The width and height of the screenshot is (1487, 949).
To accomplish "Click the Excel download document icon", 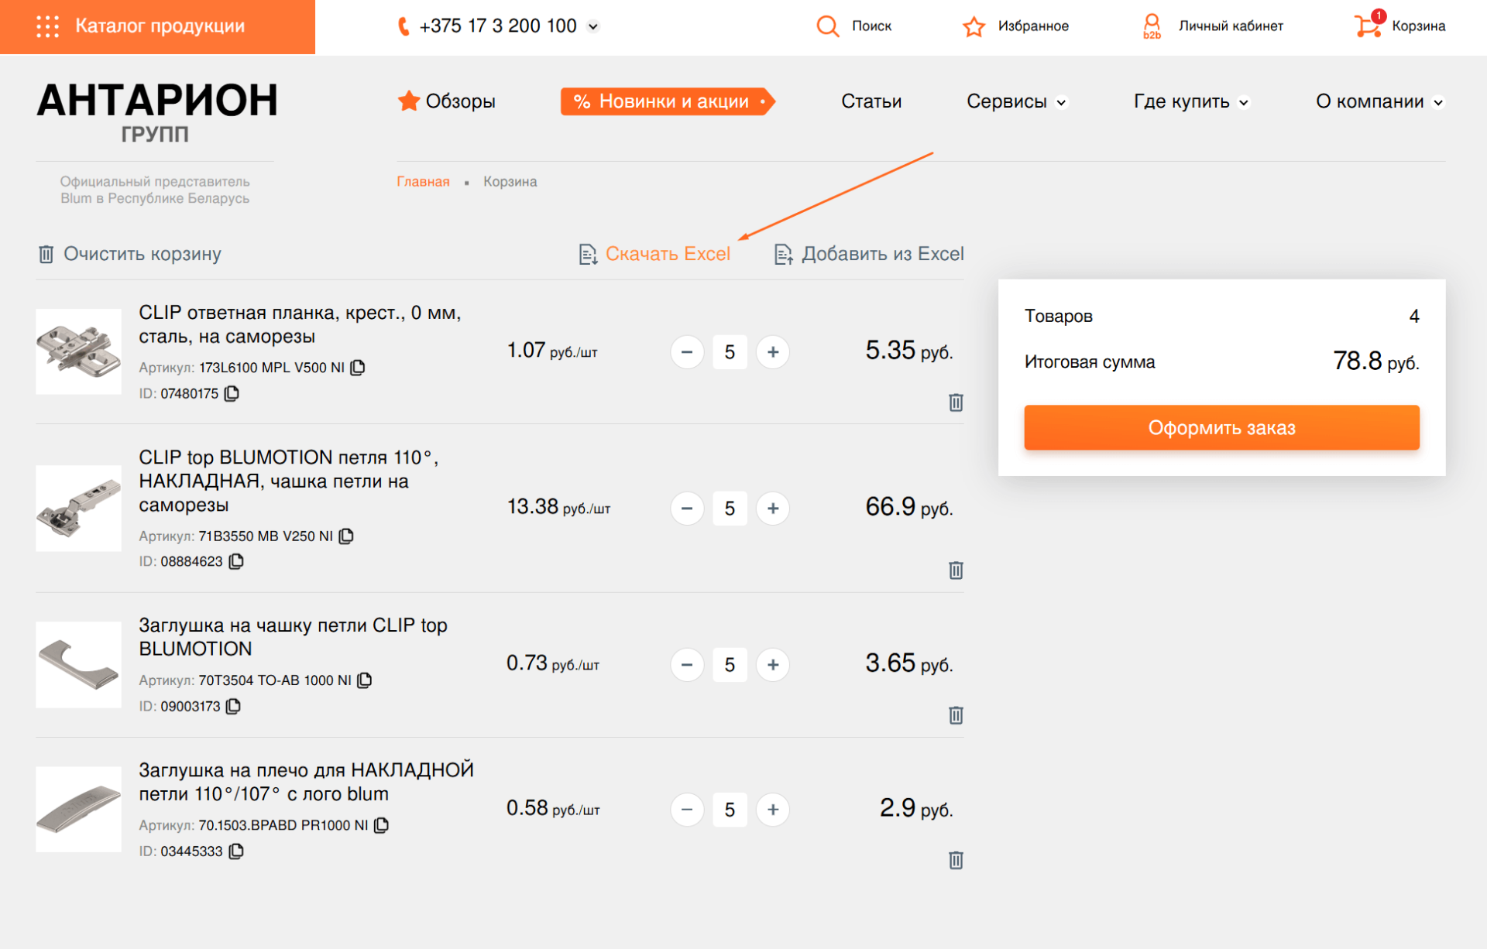I will coord(588,254).
